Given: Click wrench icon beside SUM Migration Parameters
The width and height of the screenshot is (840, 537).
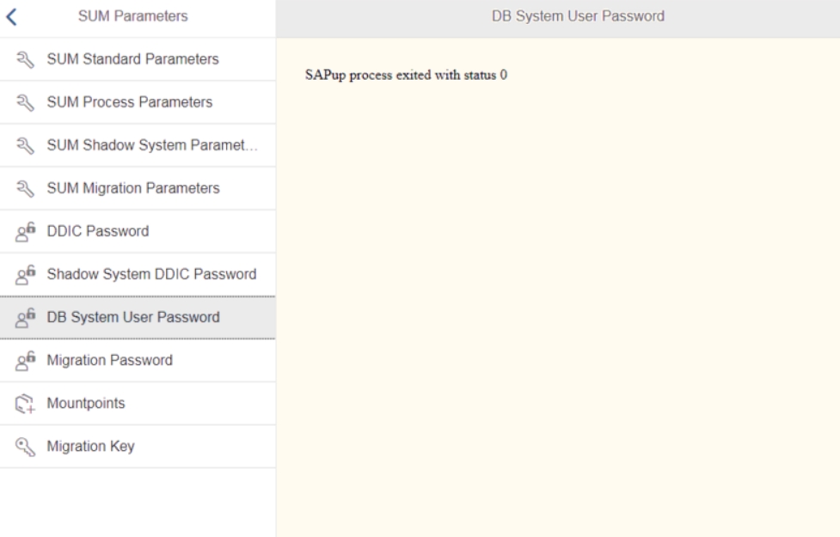Looking at the screenshot, I should [x=25, y=188].
